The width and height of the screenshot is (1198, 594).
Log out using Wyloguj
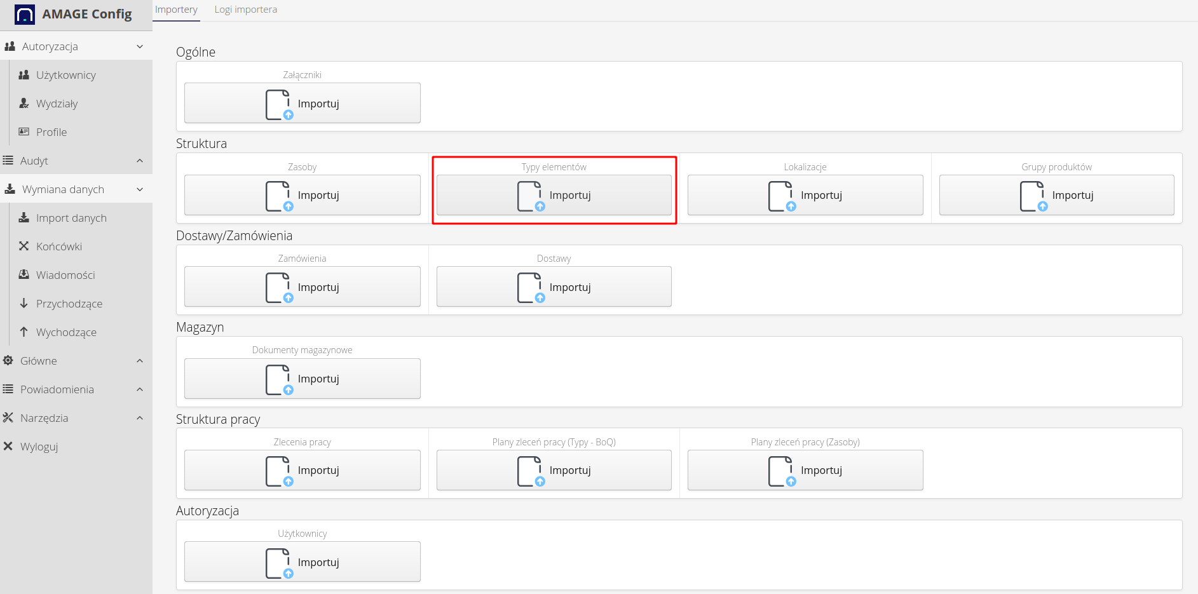(x=39, y=447)
